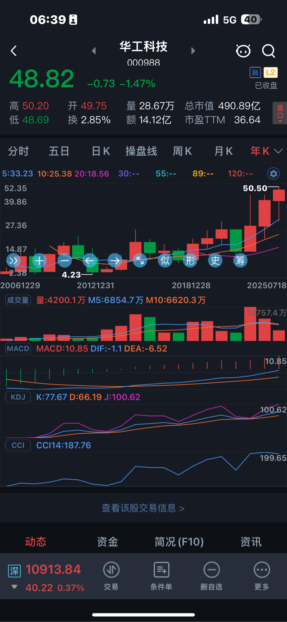Change the 成交量 indicator label
The height and width of the screenshot is (622, 287).
point(18,300)
